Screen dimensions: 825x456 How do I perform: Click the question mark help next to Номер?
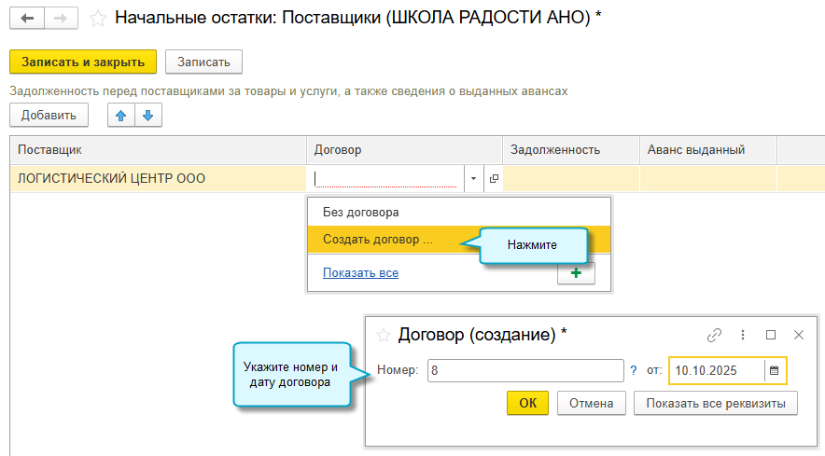click(x=634, y=370)
